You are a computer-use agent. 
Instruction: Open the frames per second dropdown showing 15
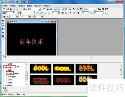coord(102,13)
